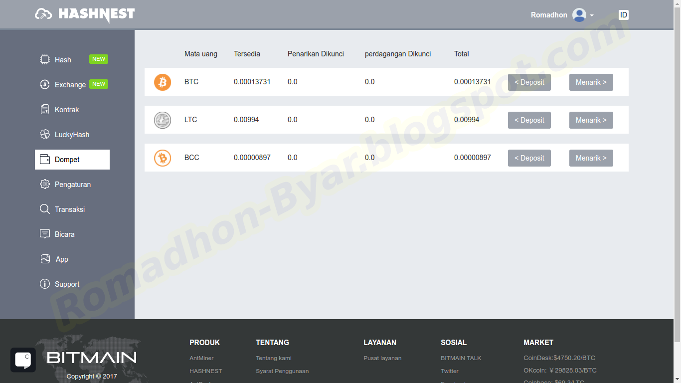The width and height of the screenshot is (681, 383).
Task: Go to the Kontrak page
Action: [72, 109]
